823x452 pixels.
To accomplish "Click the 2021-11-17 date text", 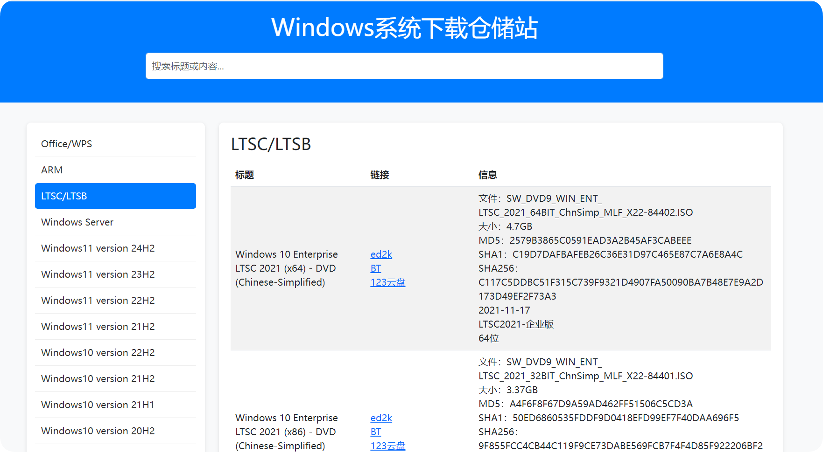I will pyautogui.click(x=505, y=310).
